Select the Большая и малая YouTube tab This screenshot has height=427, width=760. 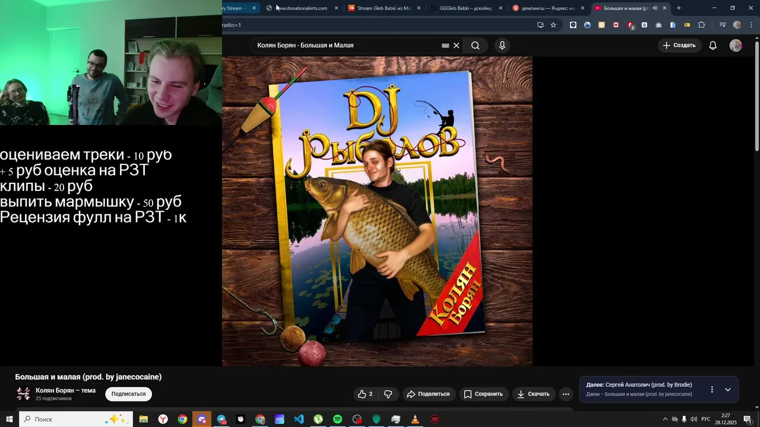[x=626, y=8]
